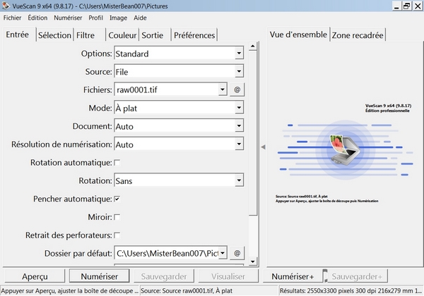Open the Fichier menu
424x296 pixels.
pyautogui.click(x=12, y=18)
